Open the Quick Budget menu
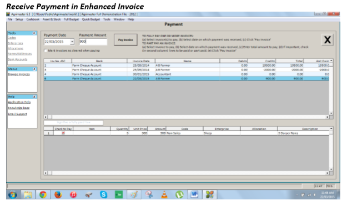This screenshot has width=347, height=205. click(90, 19)
